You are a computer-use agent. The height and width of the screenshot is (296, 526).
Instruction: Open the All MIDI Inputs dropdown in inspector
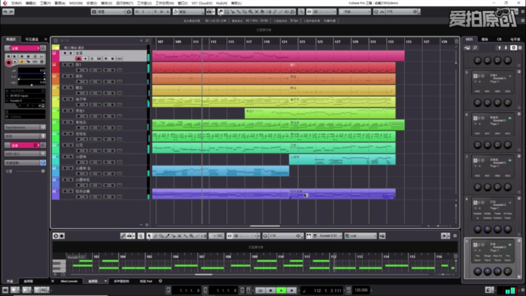click(25, 96)
